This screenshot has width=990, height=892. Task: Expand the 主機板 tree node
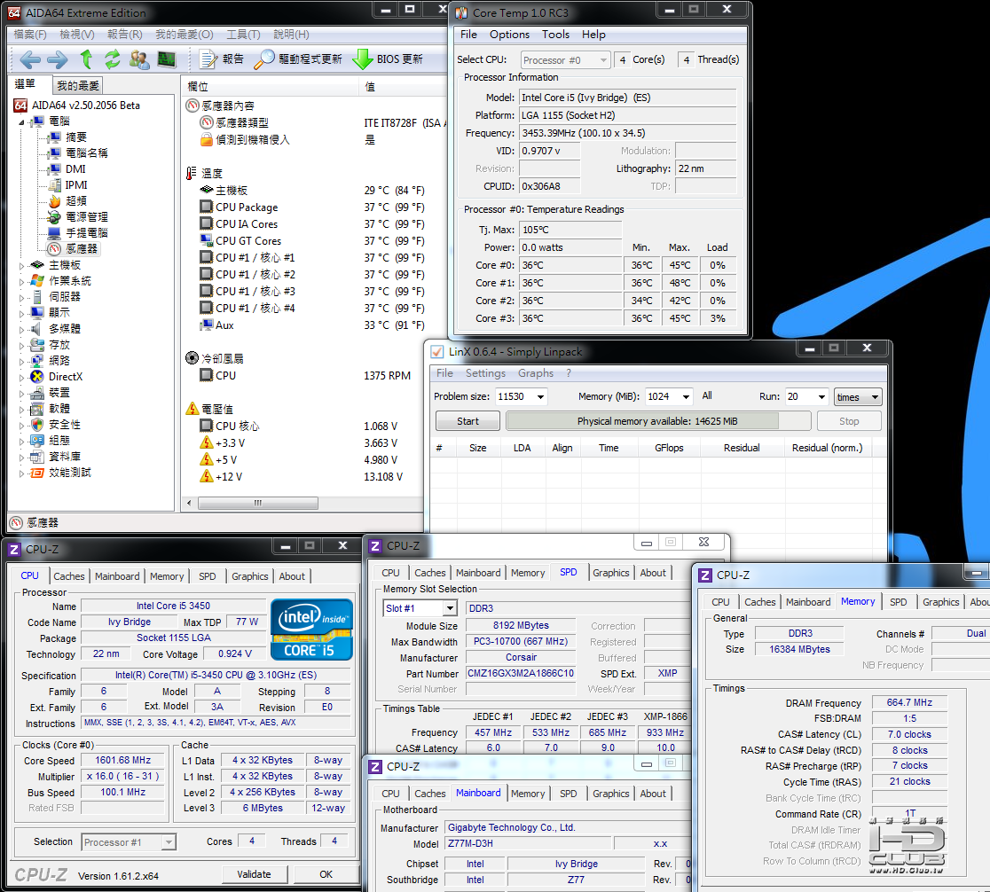point(23,265)
